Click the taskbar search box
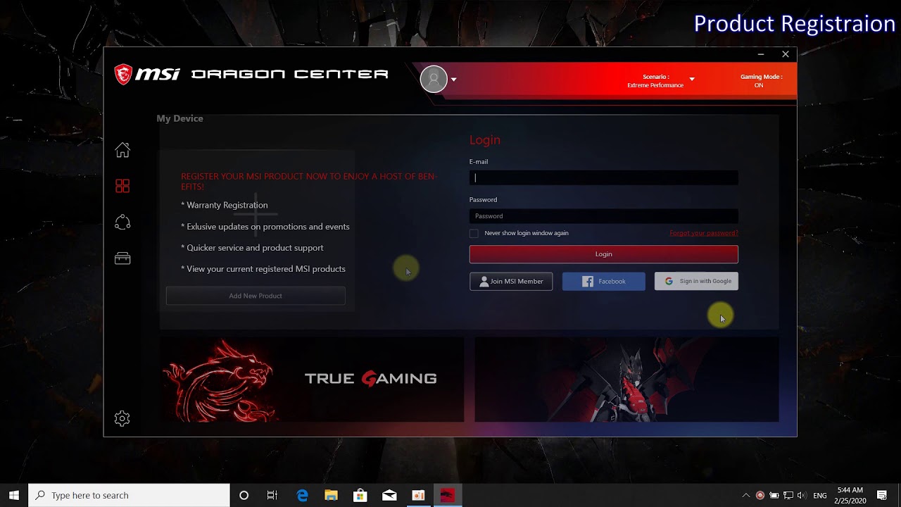 click(x=129, y=495)
